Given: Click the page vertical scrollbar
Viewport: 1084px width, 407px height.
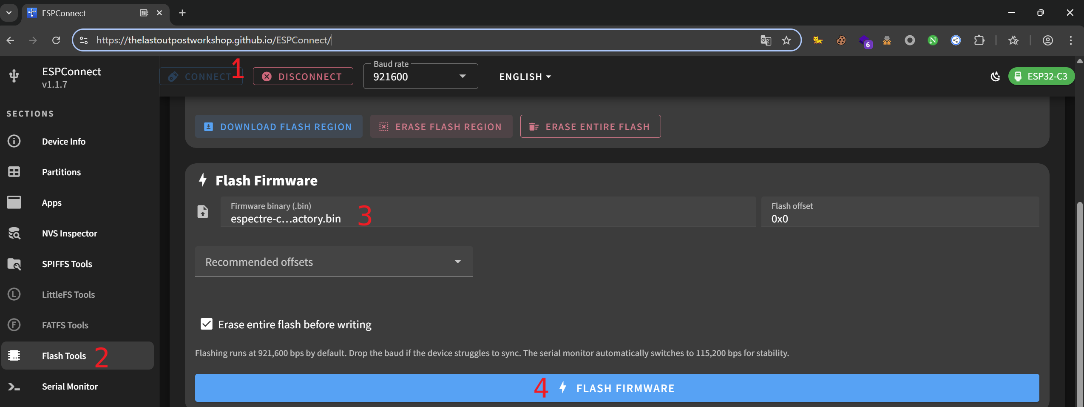Looking at the screenshot, I should click(x=1080, y=304).
